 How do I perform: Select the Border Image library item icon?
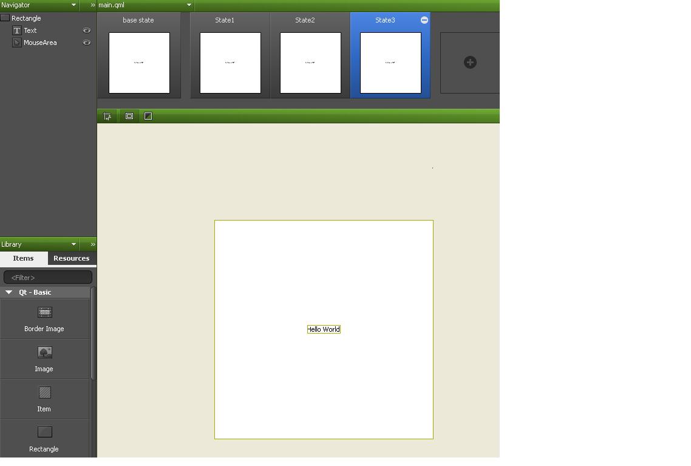(x=44, y=313)
